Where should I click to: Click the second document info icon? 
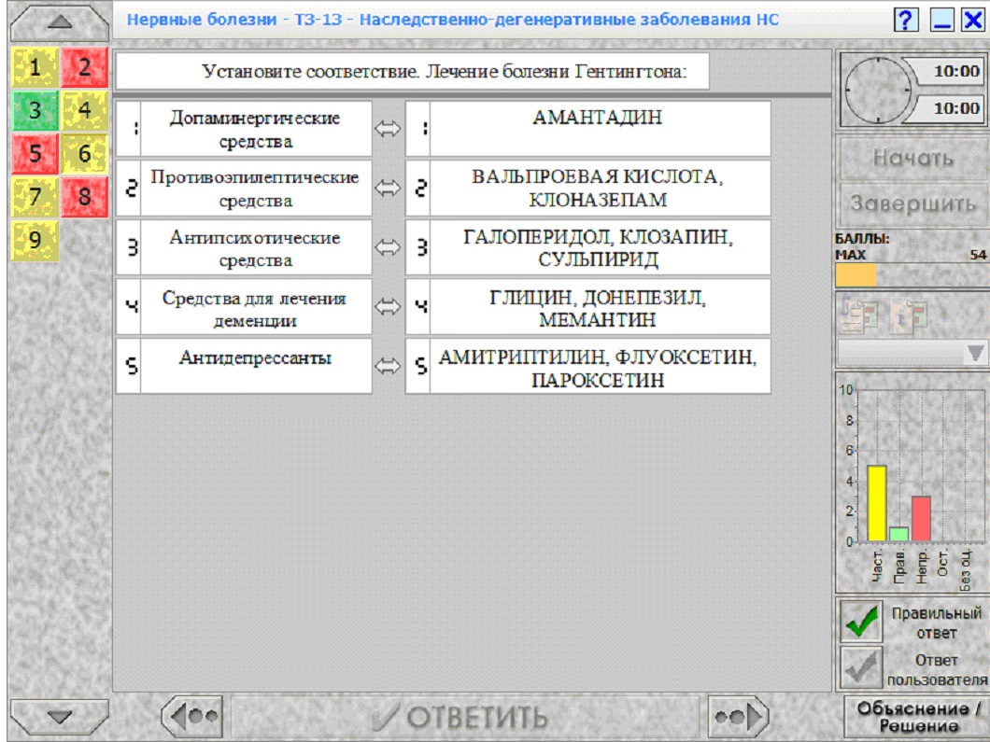pyautogui.click(x=908, y=316)
